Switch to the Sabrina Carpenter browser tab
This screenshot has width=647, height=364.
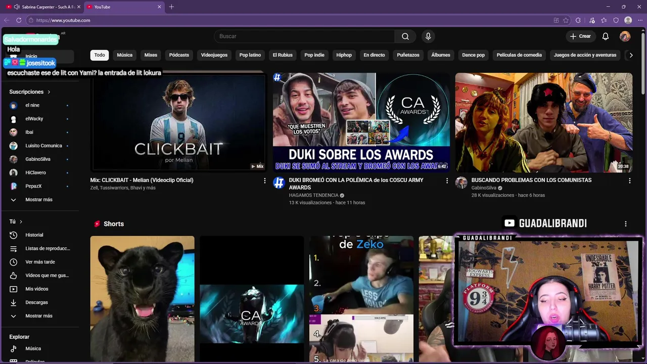tap(43, 7)
